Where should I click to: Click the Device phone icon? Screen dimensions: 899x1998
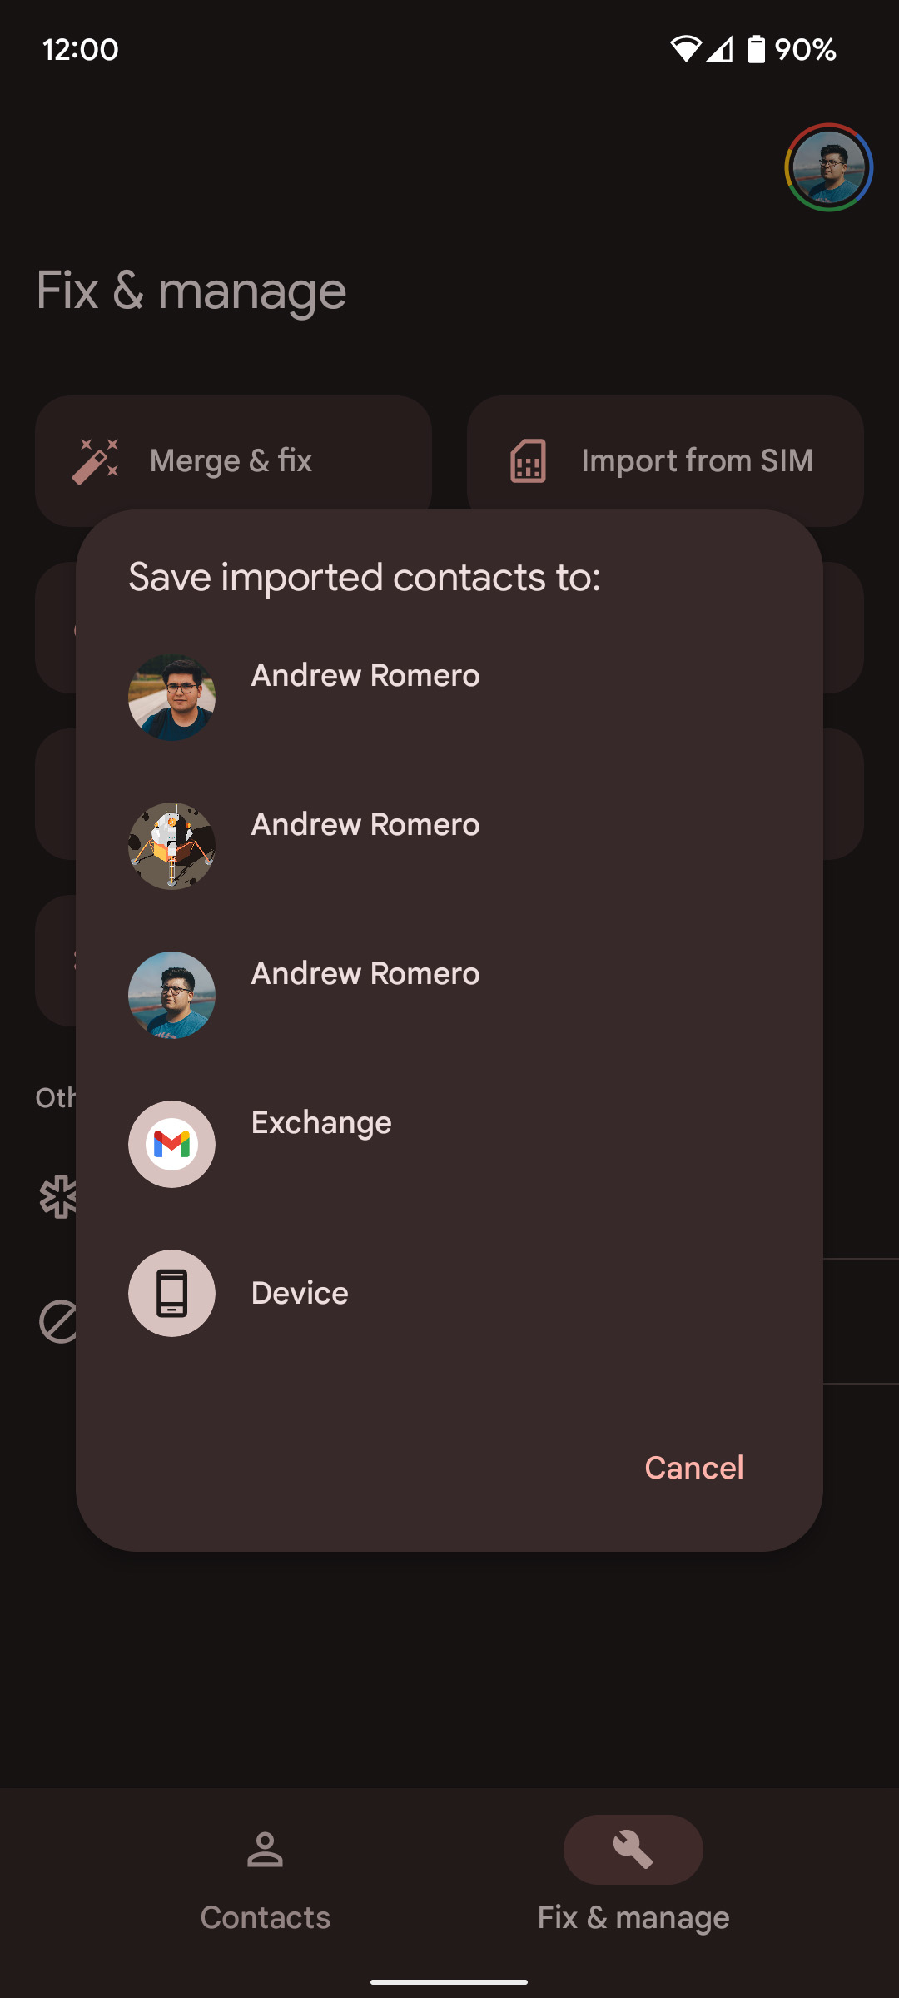point(171,1293)
